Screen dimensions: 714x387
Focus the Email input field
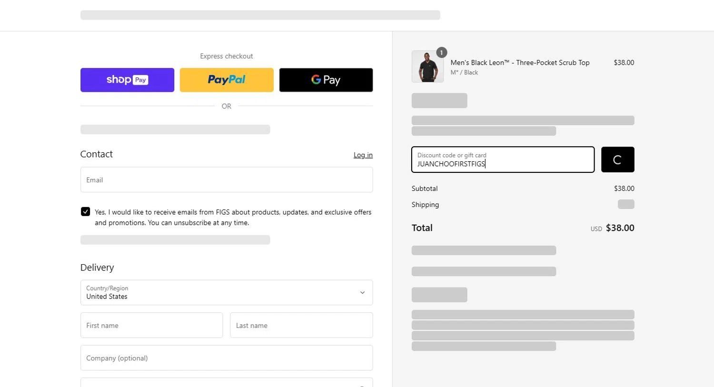tap(227, 180)
